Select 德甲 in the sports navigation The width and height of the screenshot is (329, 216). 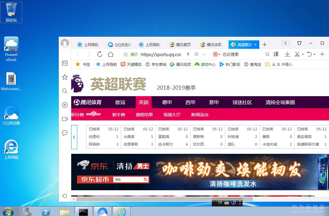pyautogui.click(x=167, y=102)
